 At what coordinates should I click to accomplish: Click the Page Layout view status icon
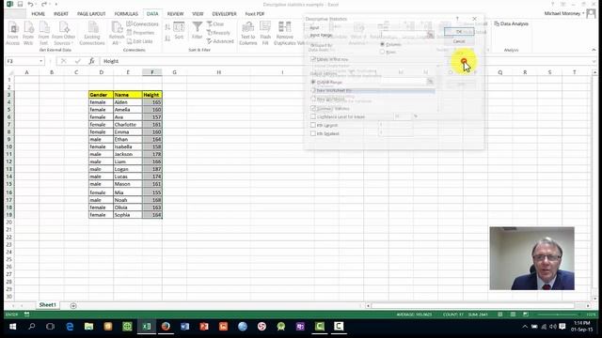click(513, 315)
